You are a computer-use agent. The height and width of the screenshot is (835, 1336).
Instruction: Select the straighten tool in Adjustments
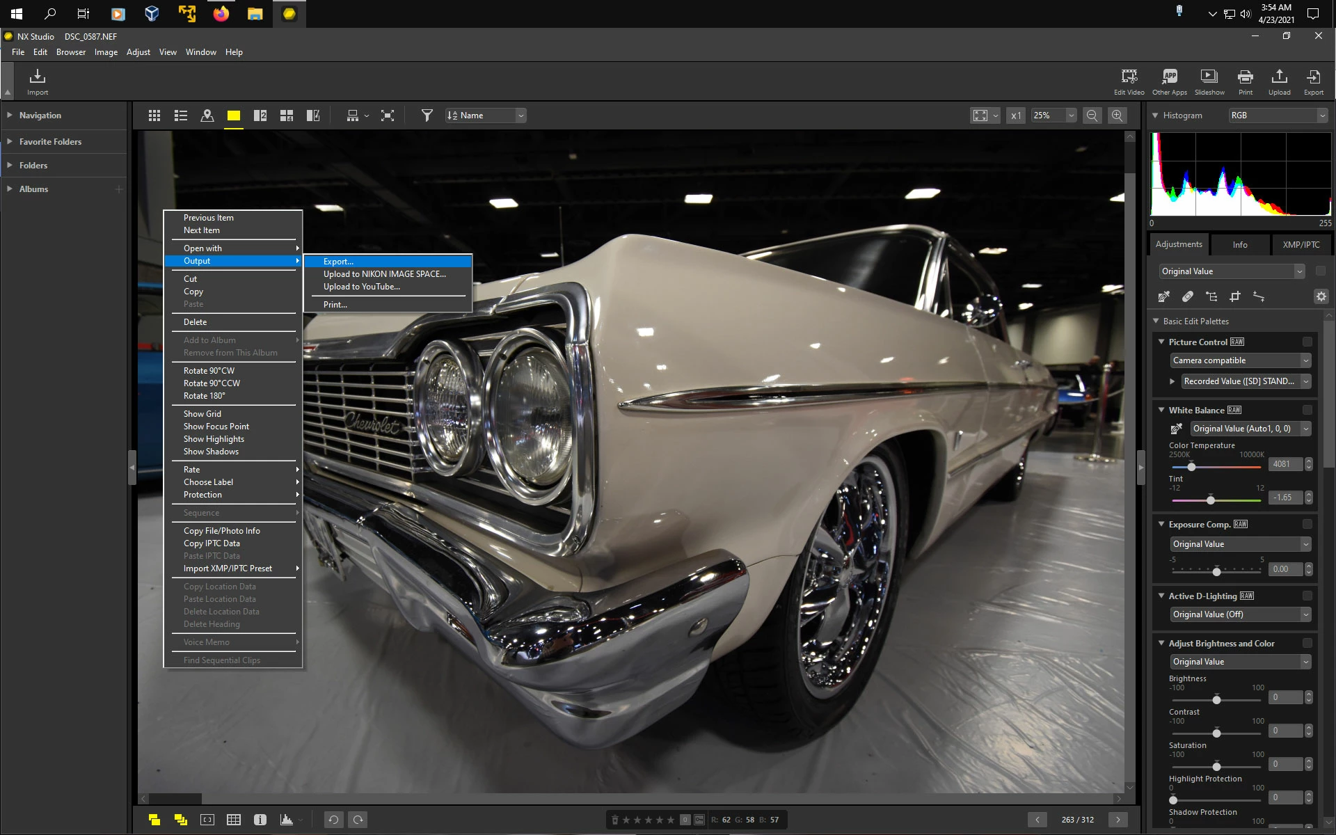tap(1258, 296)
